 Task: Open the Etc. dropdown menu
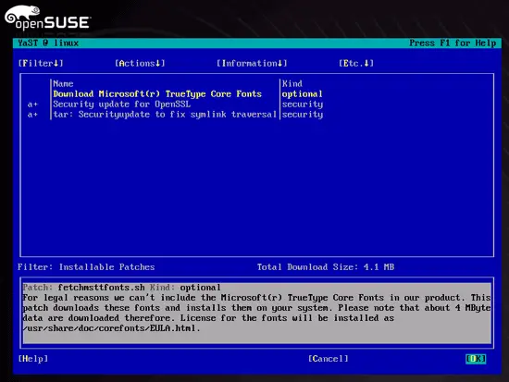click(356, 63)
